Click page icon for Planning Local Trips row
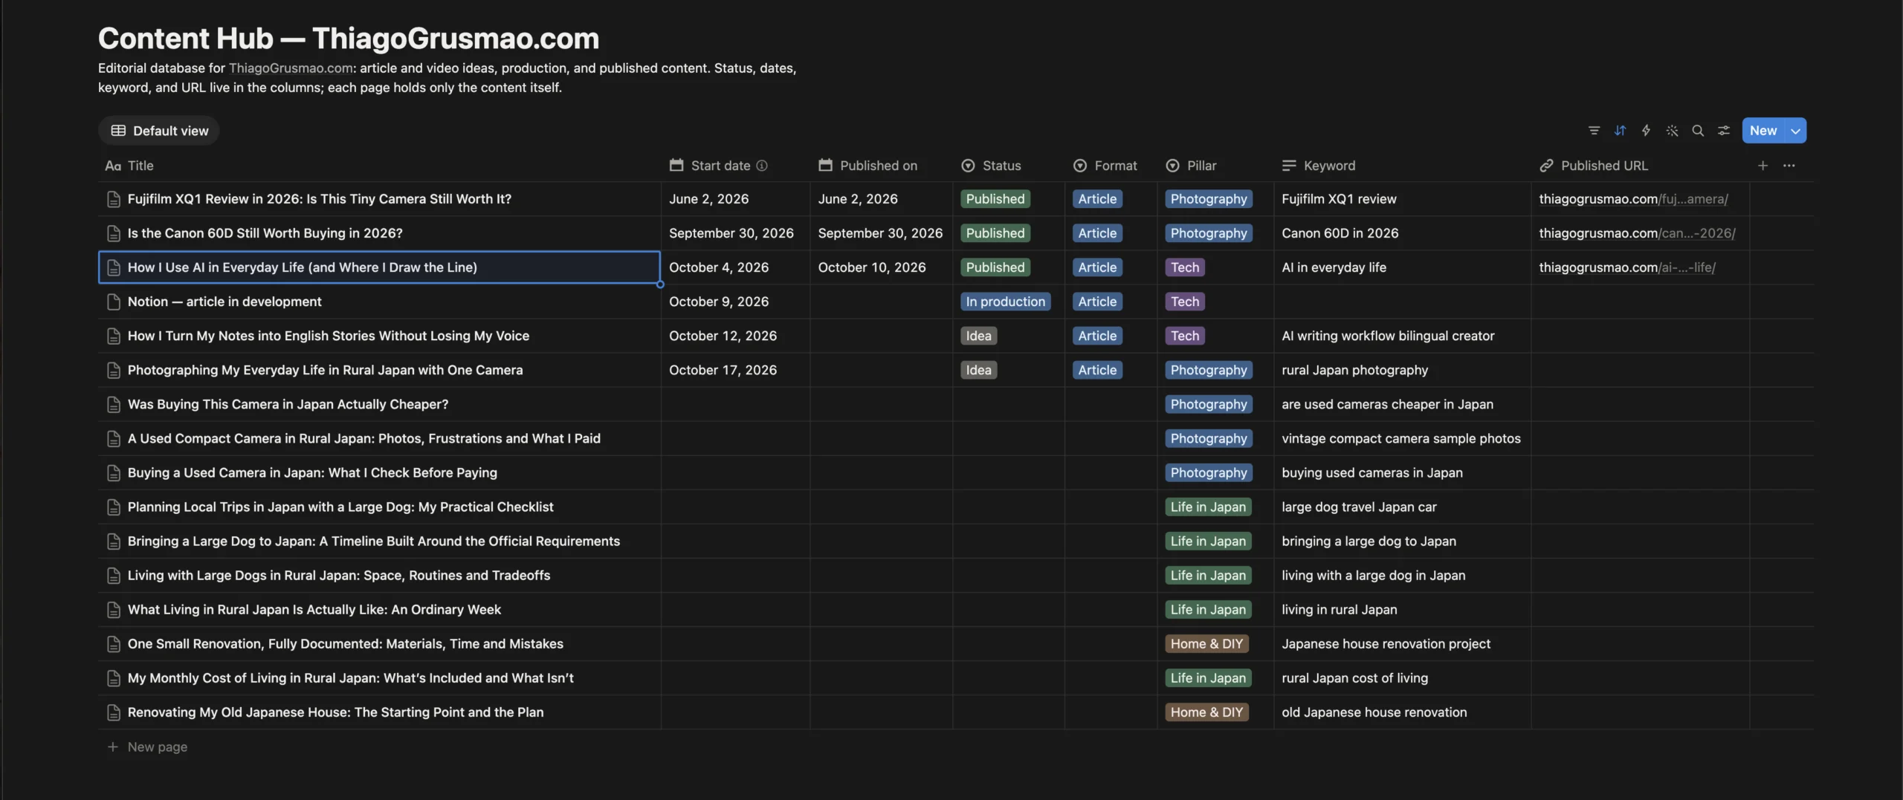Screen dimensions: 1903x800 114,507
